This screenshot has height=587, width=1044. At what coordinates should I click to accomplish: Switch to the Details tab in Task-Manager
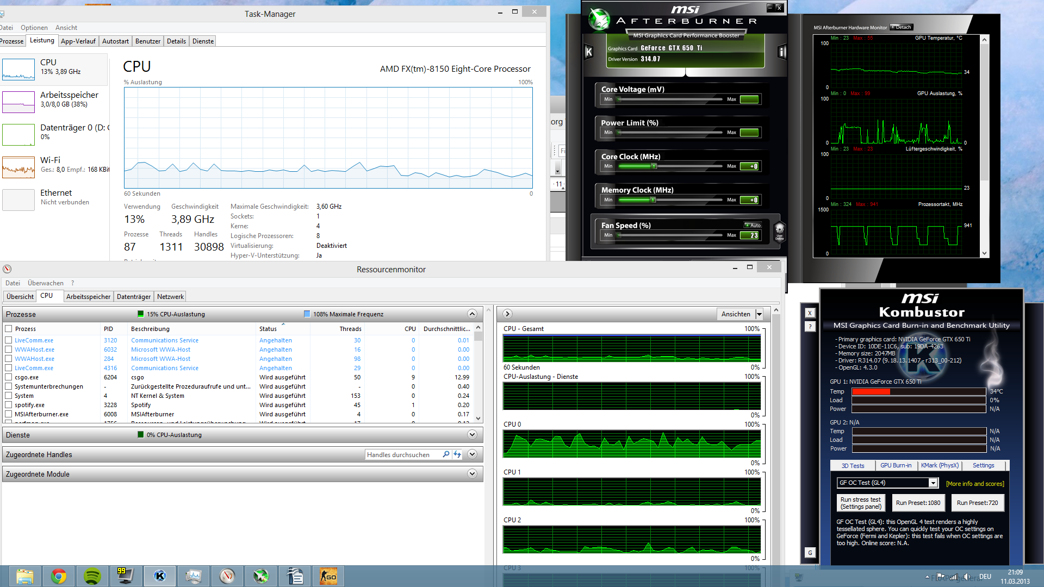pyautogui.click(x=176, y=41)
